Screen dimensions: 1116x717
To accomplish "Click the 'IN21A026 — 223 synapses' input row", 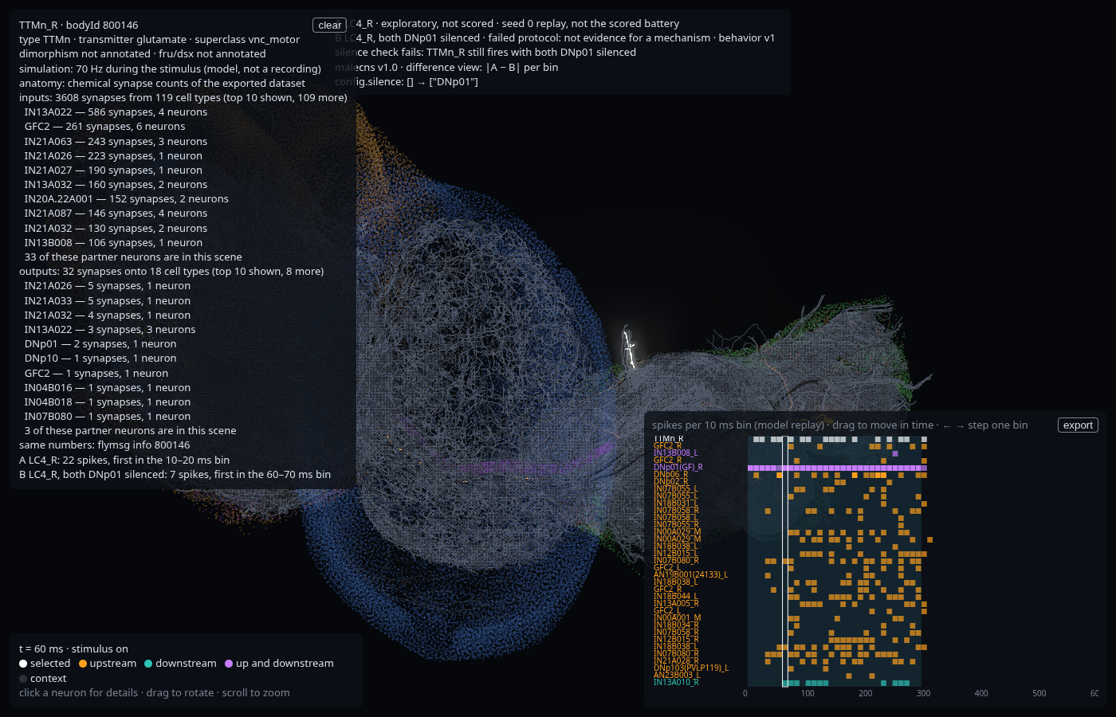I will point(113,156).
